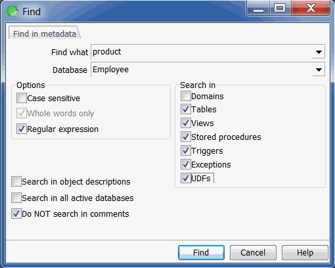Select the Find in metadata tab
The image size is (335, 268).
[45, 33]
